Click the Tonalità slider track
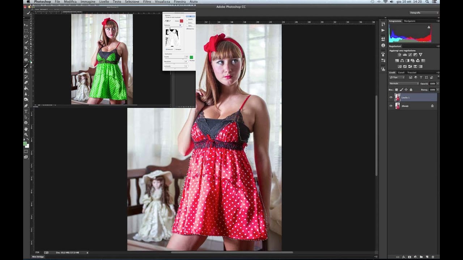Viewport: 463px width, 260px height. tap(176, 59)
